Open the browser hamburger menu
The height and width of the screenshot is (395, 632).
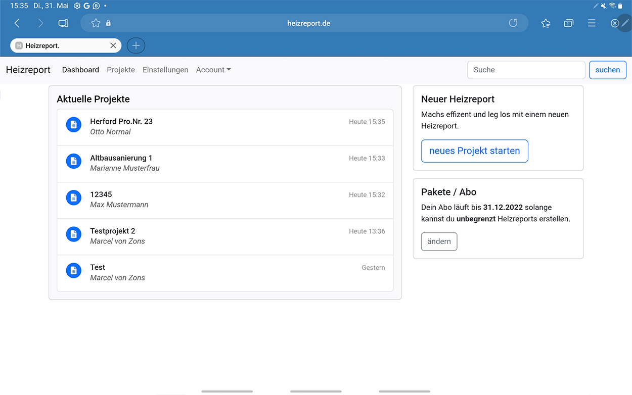click(592, 23)
